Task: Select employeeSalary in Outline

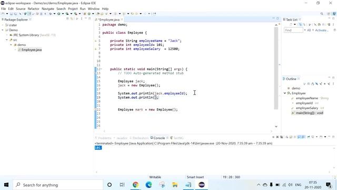Action: (x=307, y=108)
